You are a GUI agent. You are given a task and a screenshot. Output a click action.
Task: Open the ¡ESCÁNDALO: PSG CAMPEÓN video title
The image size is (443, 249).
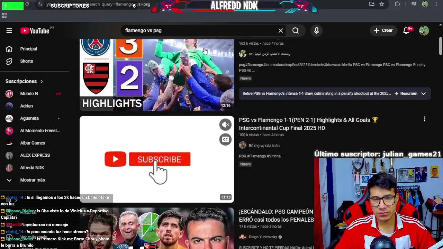coord(276,215)
